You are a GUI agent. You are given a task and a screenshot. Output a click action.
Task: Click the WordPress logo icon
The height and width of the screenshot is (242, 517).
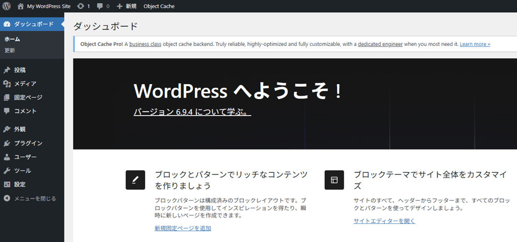7,6
